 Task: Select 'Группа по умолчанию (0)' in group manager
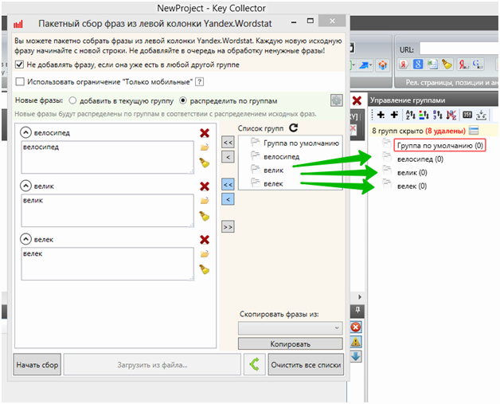(x=439, y=146)
